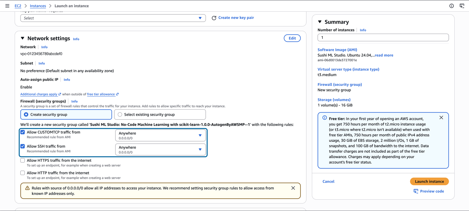Open the key pair Select dropdown
This screenshot has width=469, height=211.
coord(113,18)
